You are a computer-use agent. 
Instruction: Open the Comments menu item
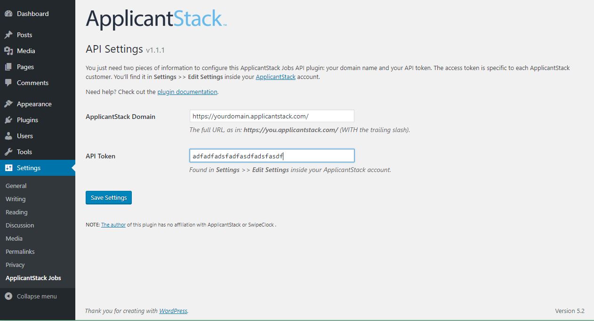(x=38, y=83)
